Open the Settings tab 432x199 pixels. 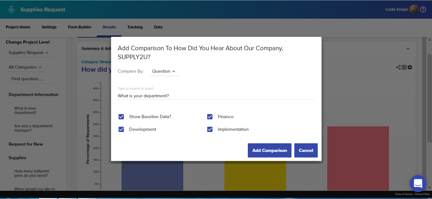click(x=49, y=27)
